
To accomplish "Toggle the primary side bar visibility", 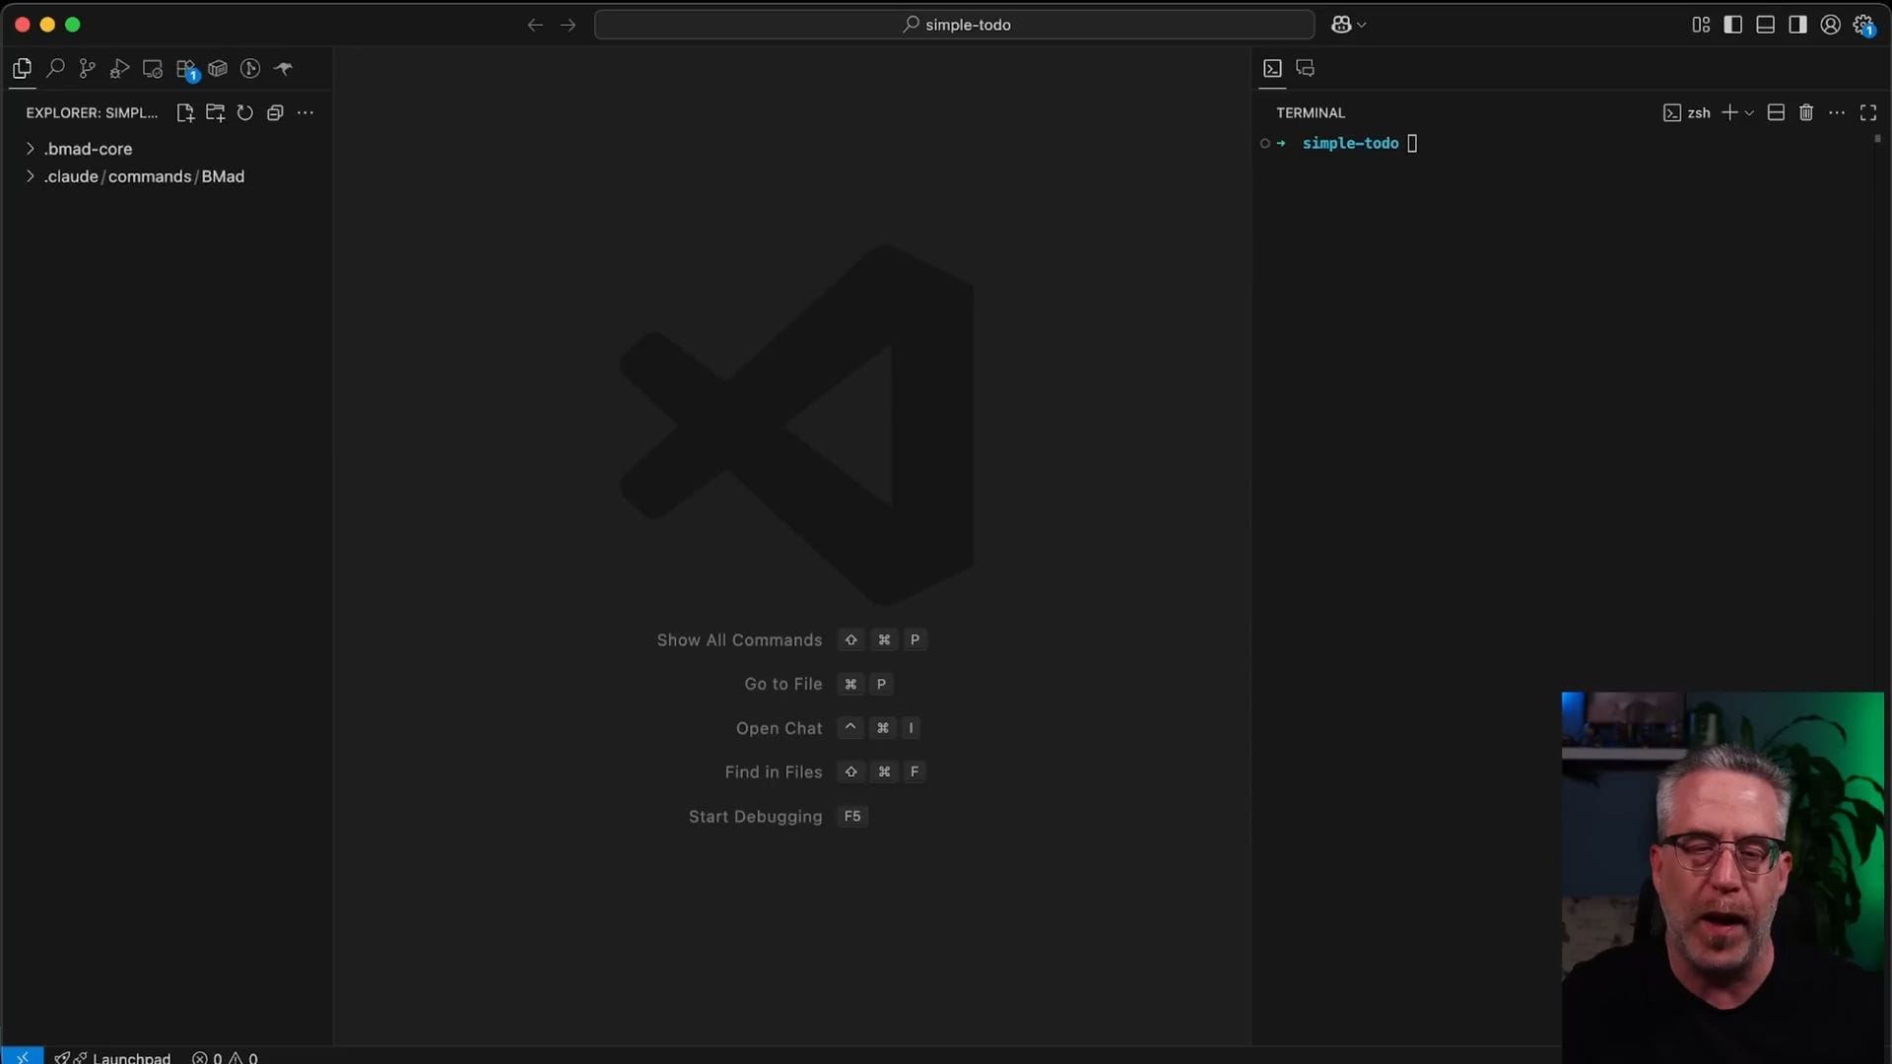I will click(x=1733, y=25).
